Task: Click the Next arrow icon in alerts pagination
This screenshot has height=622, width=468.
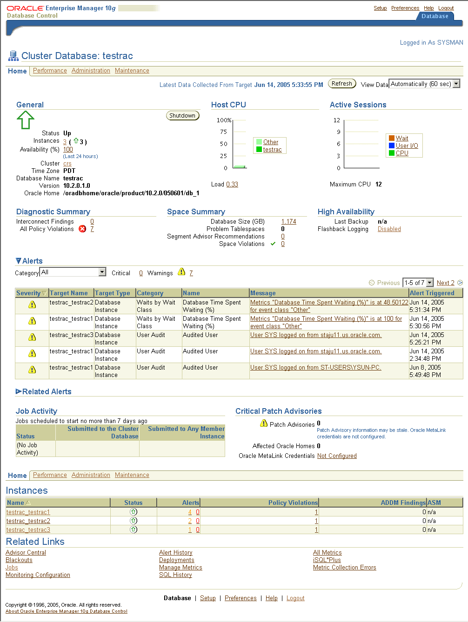Action: point(460,282)
